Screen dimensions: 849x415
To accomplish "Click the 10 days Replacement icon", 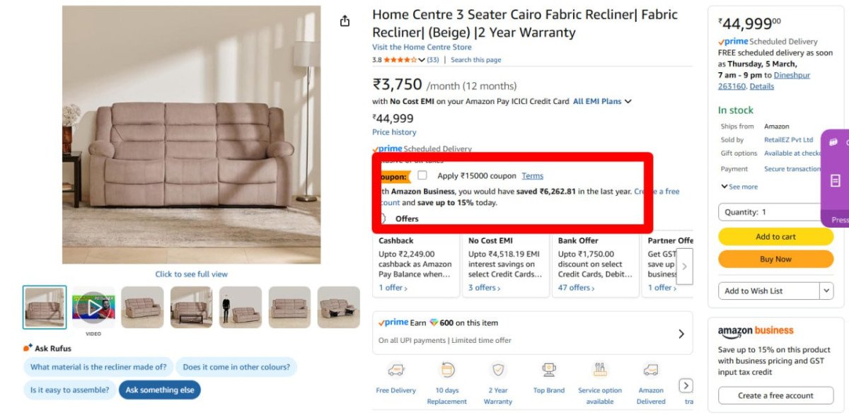I will (447, 370).
